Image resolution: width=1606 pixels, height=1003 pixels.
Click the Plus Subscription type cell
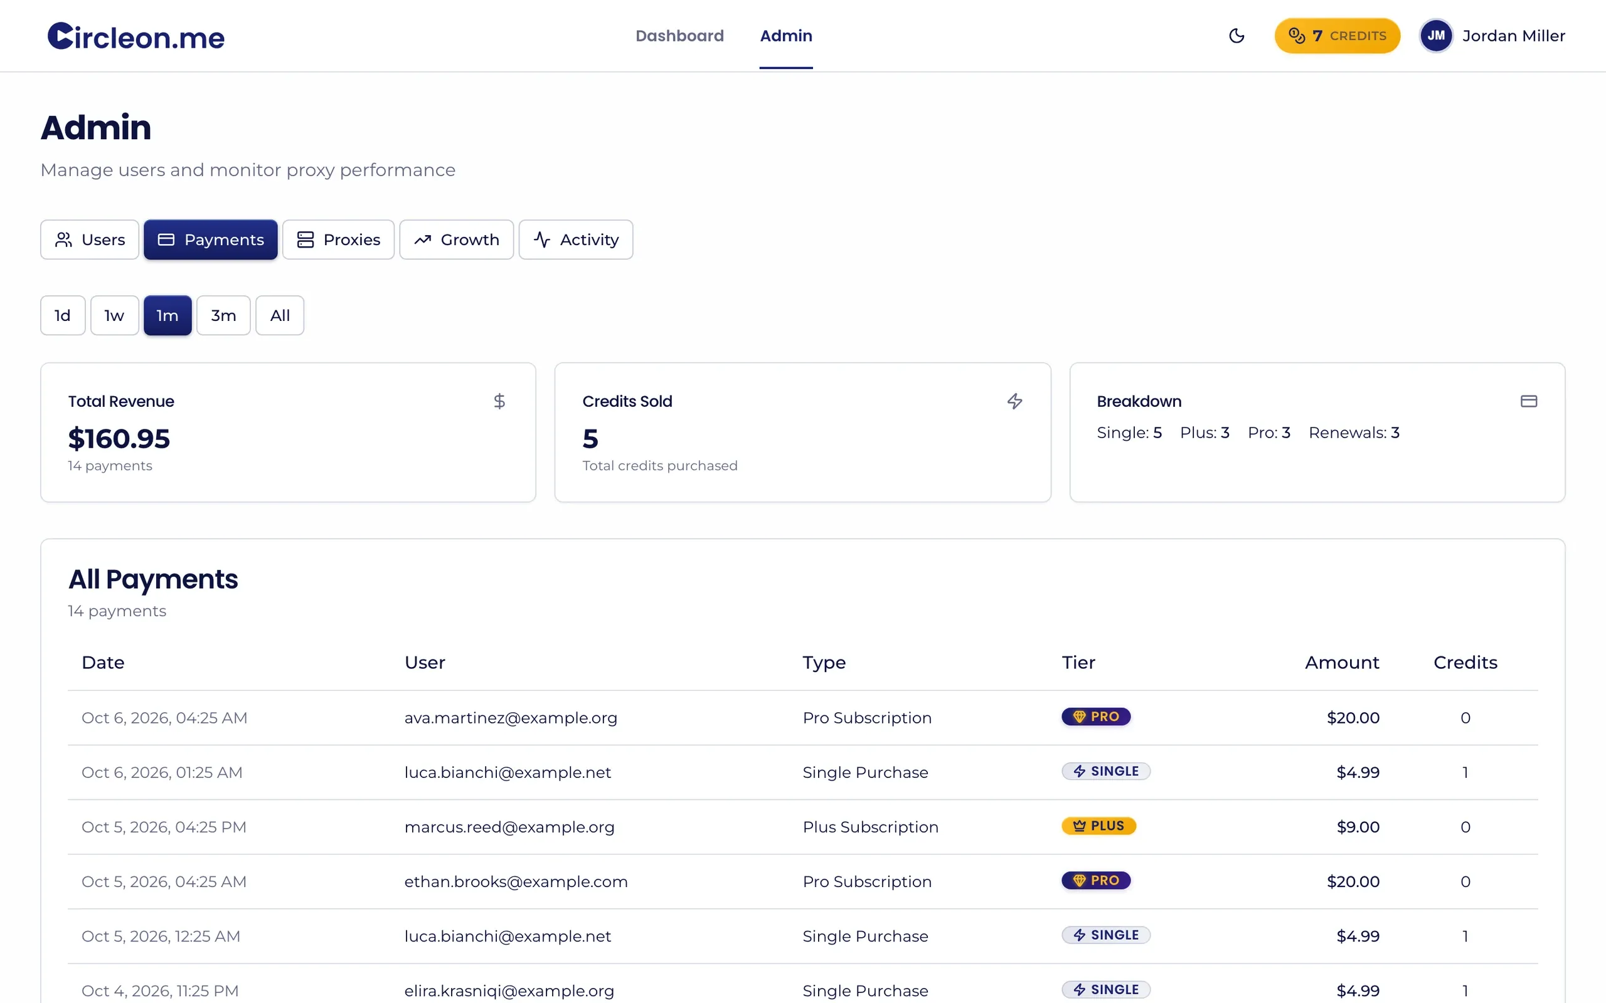point(870,827)
